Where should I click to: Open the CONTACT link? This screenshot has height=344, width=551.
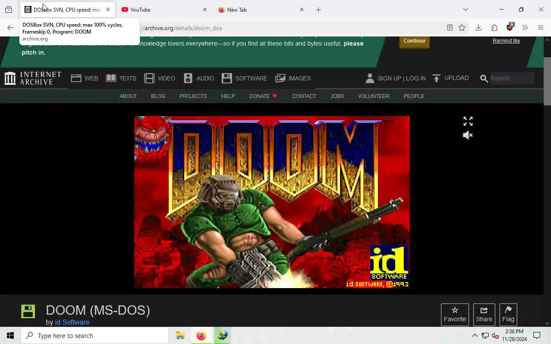[x=304, y=96]
